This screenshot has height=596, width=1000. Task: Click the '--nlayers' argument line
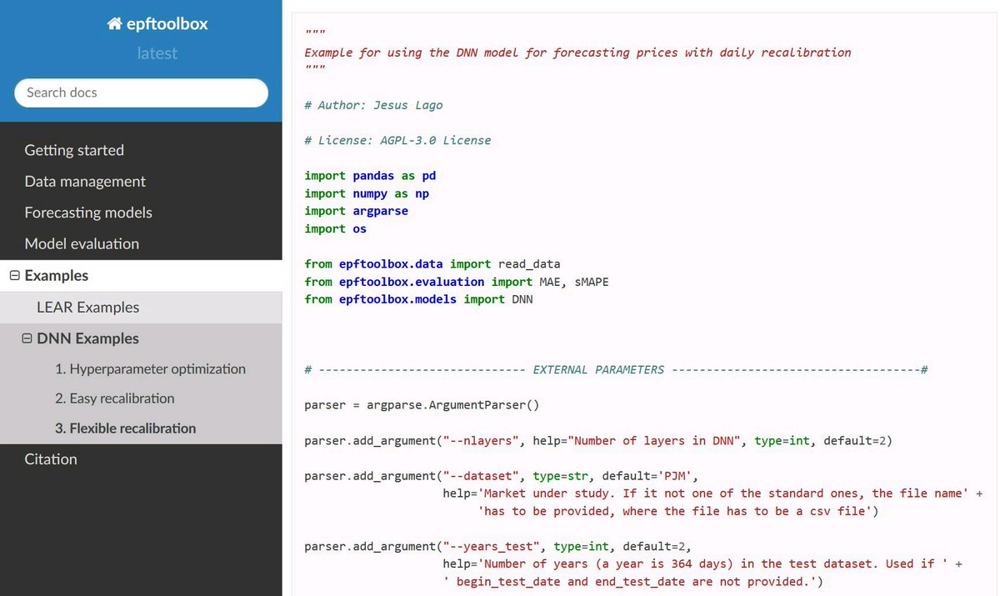pos(598,440)
